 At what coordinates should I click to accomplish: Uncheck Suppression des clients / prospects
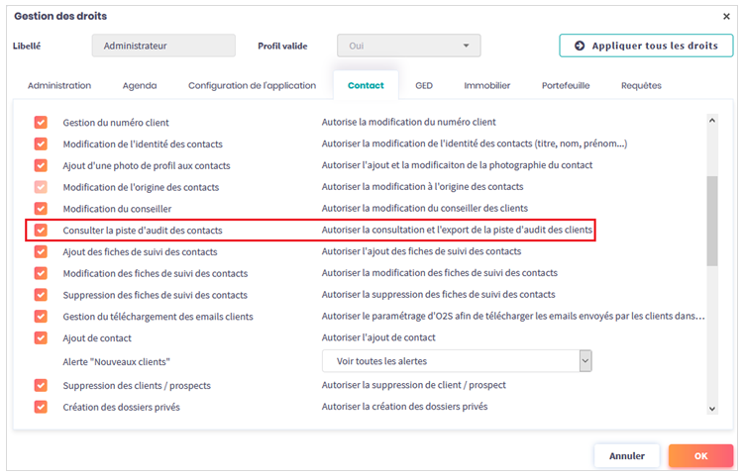(x=41, y=385)
